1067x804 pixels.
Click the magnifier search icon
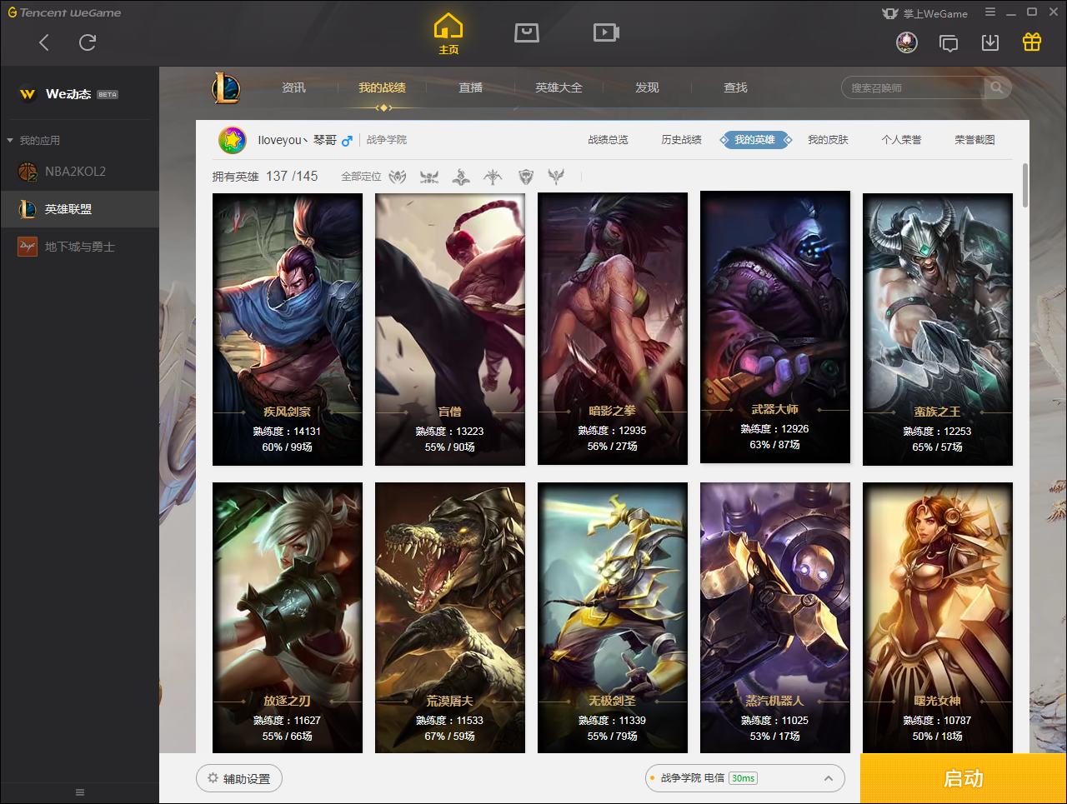(x=997, y=87)
